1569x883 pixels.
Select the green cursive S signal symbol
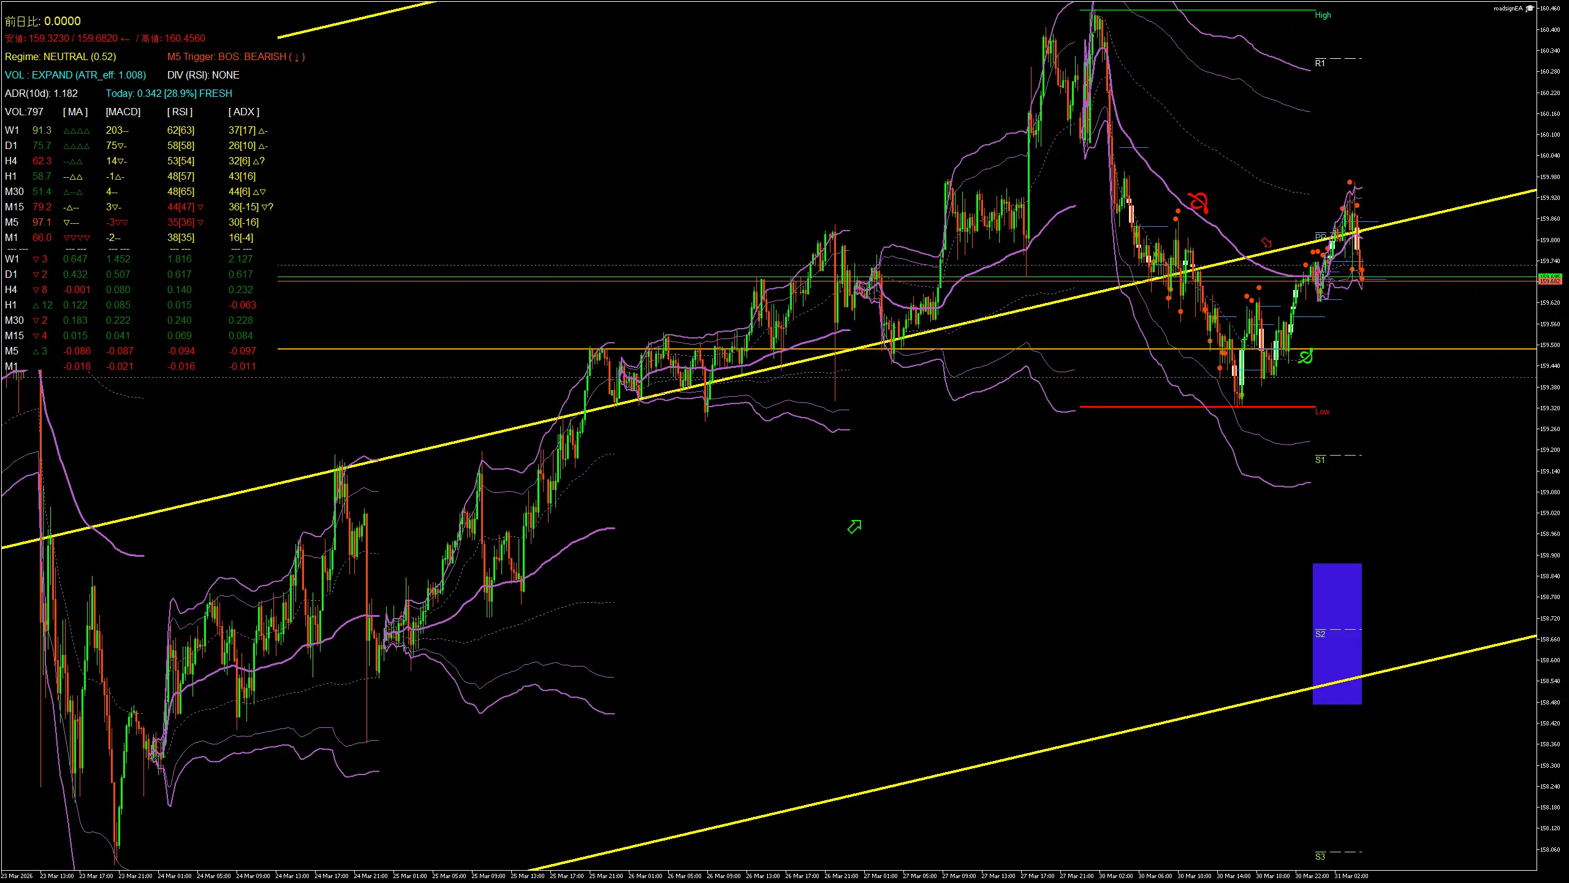click(x=1304, y=356)
